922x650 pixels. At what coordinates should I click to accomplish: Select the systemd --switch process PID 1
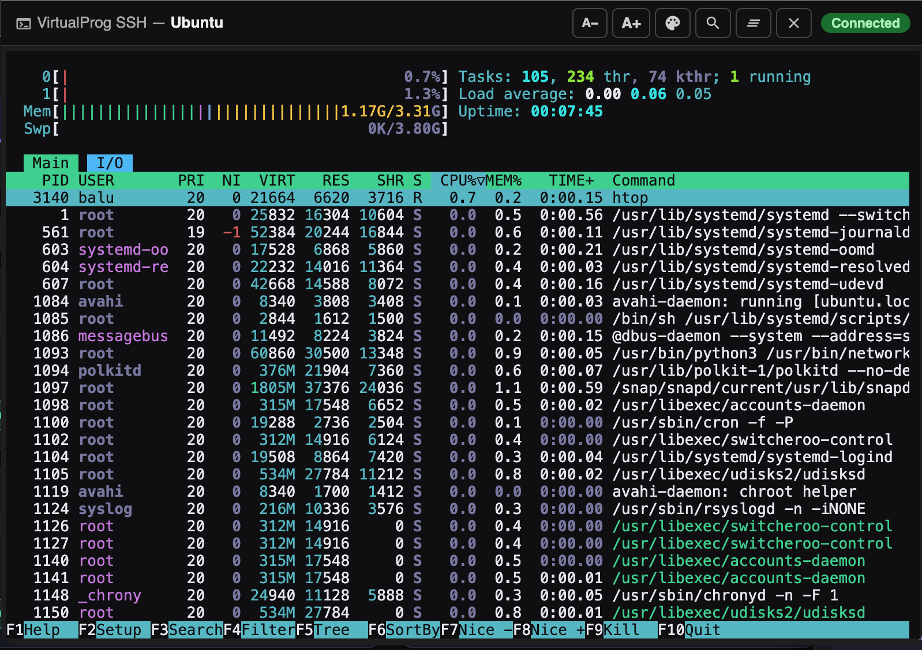[458, 215]
